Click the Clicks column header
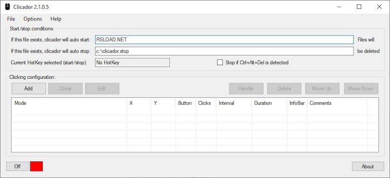 point(206,103)
